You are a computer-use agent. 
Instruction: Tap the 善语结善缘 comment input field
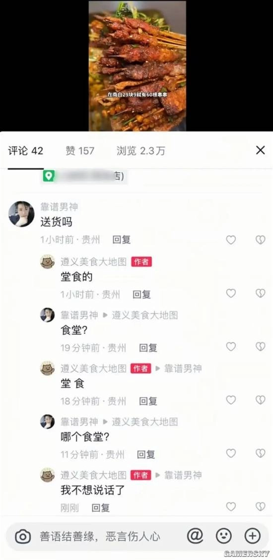100,536
